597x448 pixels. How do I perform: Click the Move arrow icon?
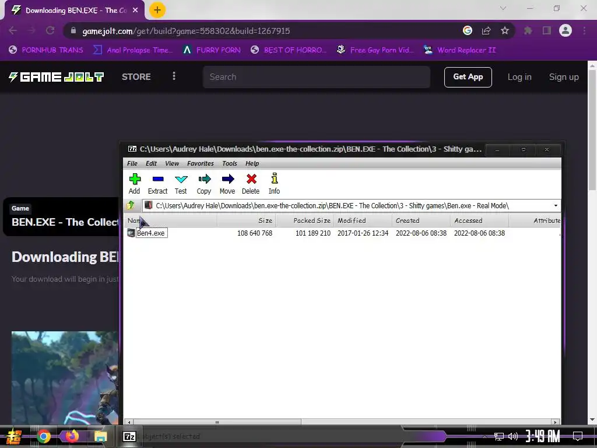[227, 184]
